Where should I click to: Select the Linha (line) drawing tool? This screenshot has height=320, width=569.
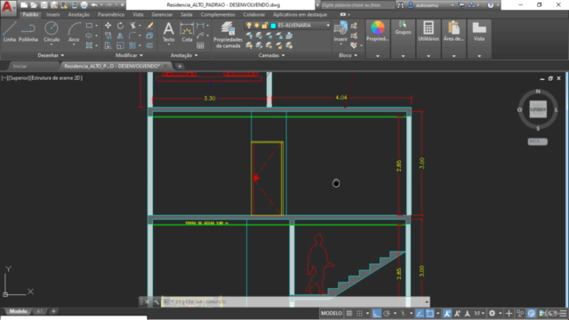(x=10, y=32)
